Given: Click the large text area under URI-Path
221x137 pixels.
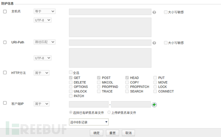Looking at the screenshot, I should [110, 58].
